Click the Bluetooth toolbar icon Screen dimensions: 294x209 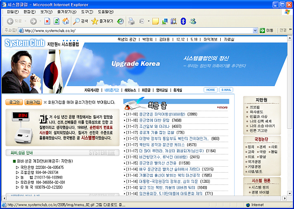coord(183,21)
